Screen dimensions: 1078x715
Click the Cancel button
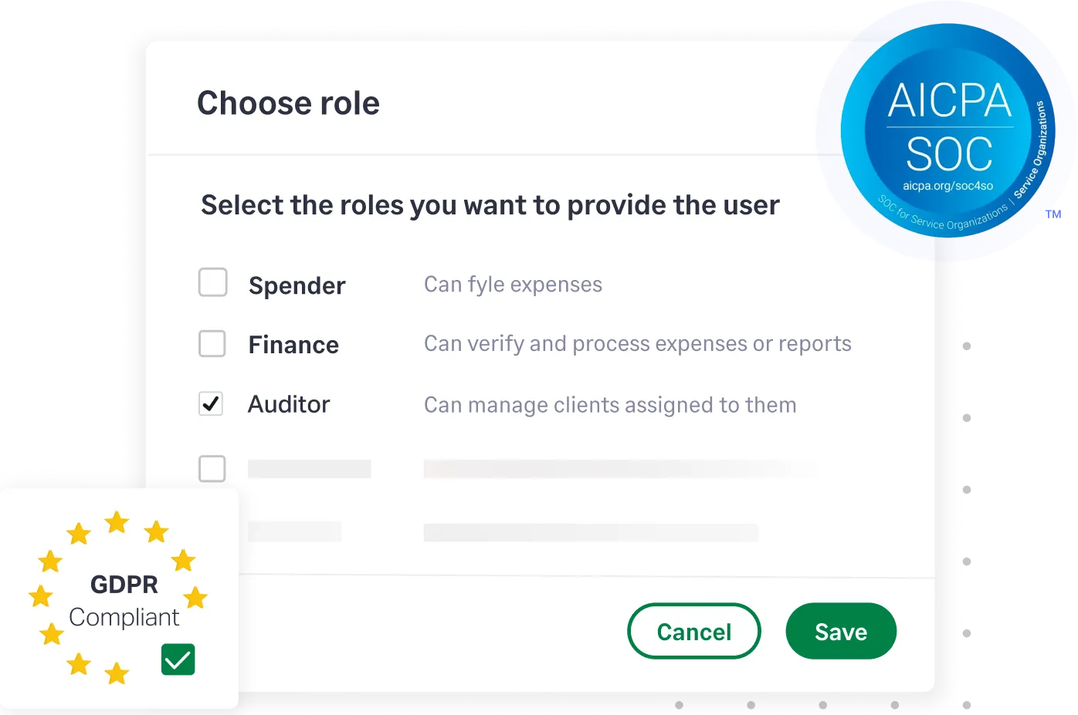(693, 631)
